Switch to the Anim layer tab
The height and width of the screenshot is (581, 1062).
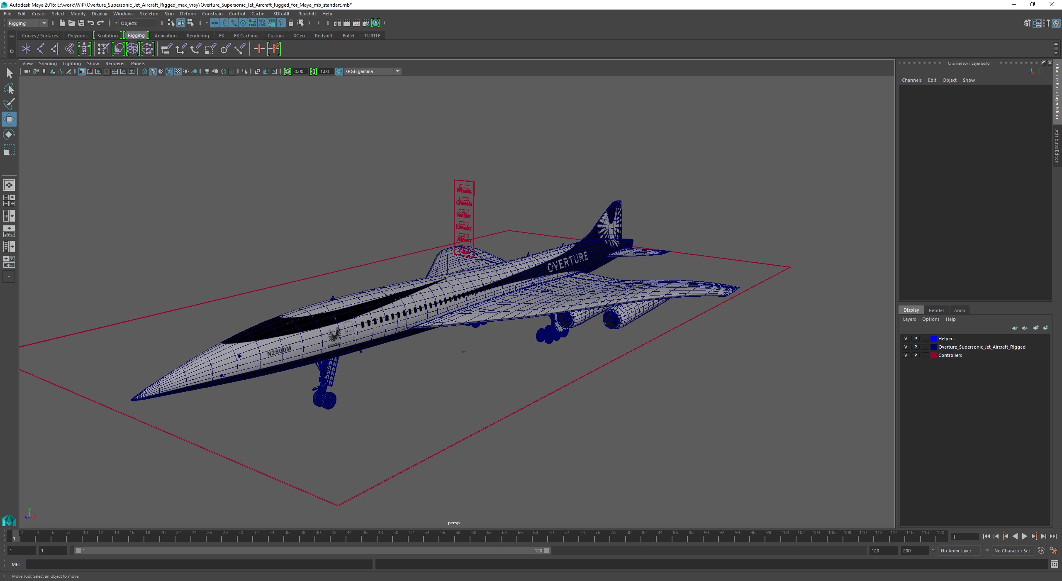click(959, 310)
